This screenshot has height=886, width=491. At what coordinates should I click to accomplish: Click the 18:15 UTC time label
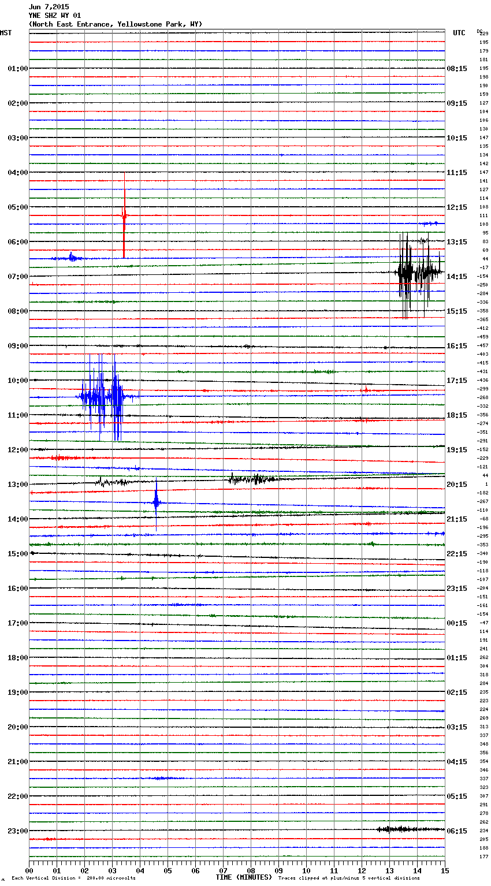pyautogui.click(x=457, y=415)
